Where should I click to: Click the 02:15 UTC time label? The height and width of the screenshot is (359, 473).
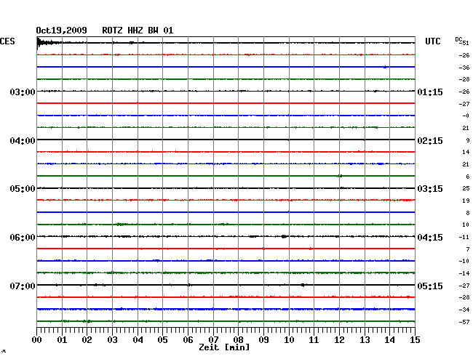[x=430, y=141]
